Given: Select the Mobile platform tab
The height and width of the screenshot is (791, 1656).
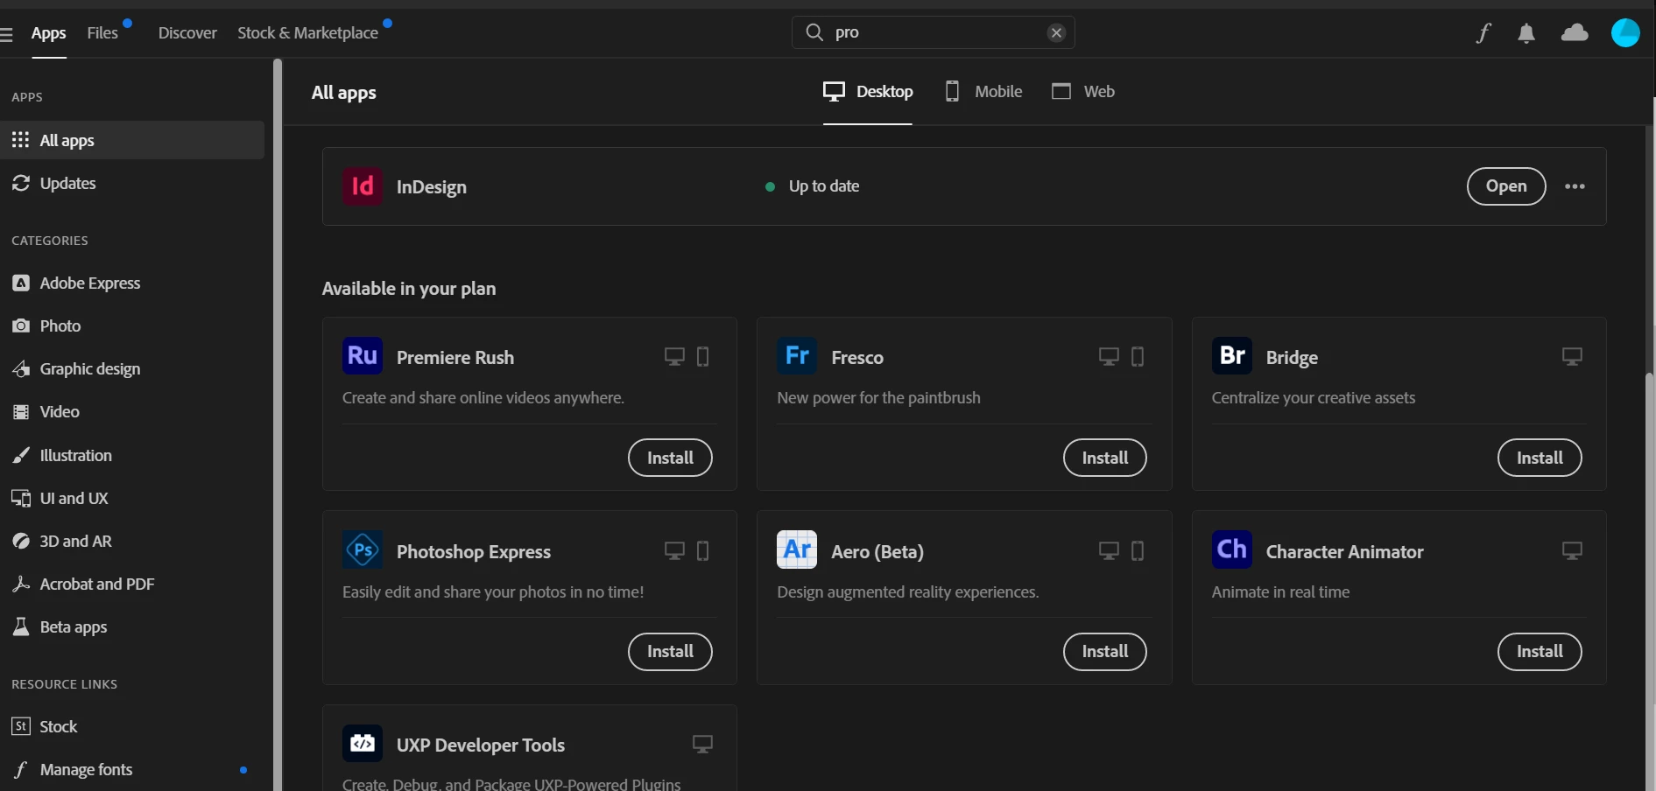Looking at the screenshot, I should (983, 91).
